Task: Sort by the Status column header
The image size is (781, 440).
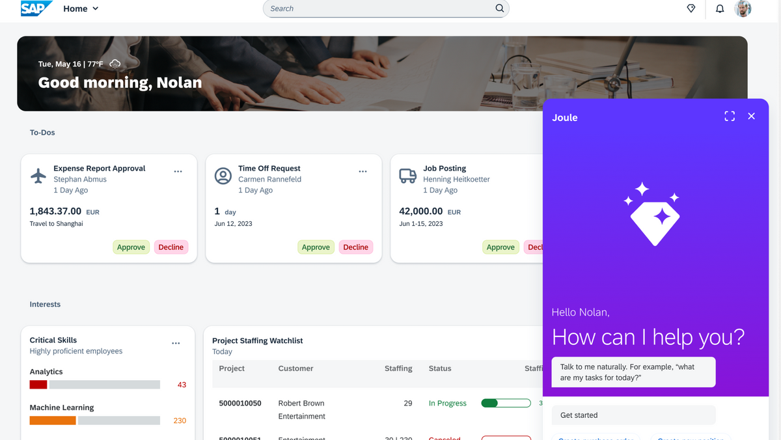Action: pyautogui.click(x=440, y=368)
